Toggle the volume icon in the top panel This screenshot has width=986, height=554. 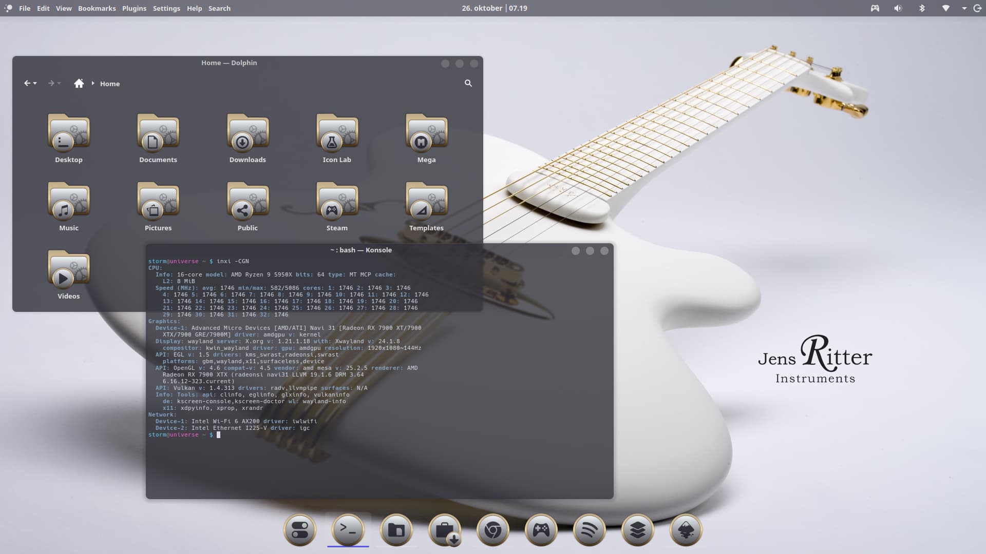[898, 8]
